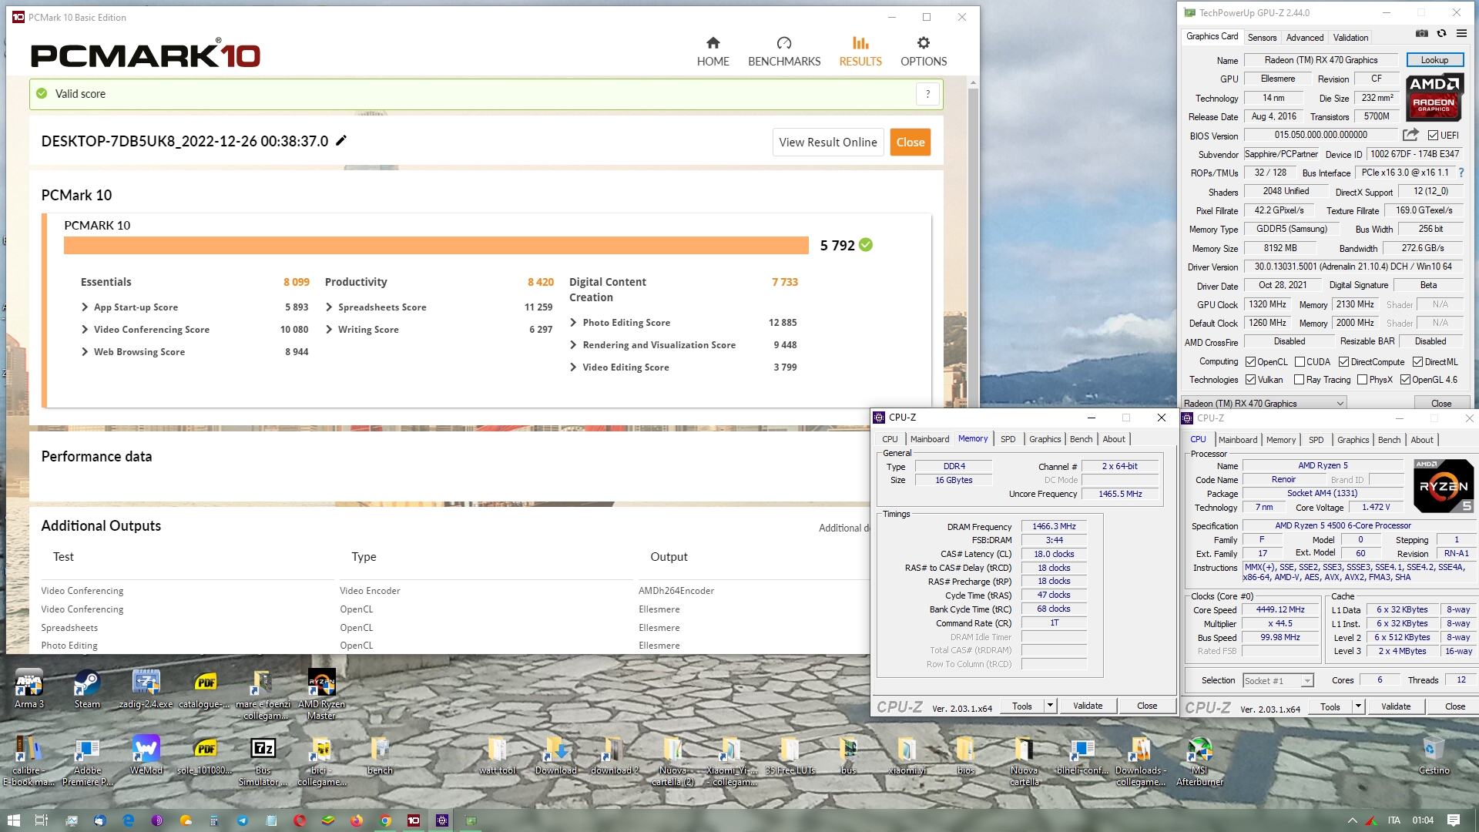Select the zadig-2.4.exe desktop icon
The height and width of the screenshot is (832, 1479).
146,689
